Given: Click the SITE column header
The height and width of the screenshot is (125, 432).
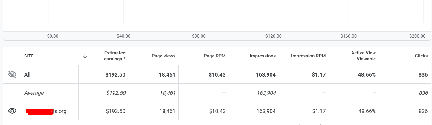Looking at the screenshot, I should (29, 56).
